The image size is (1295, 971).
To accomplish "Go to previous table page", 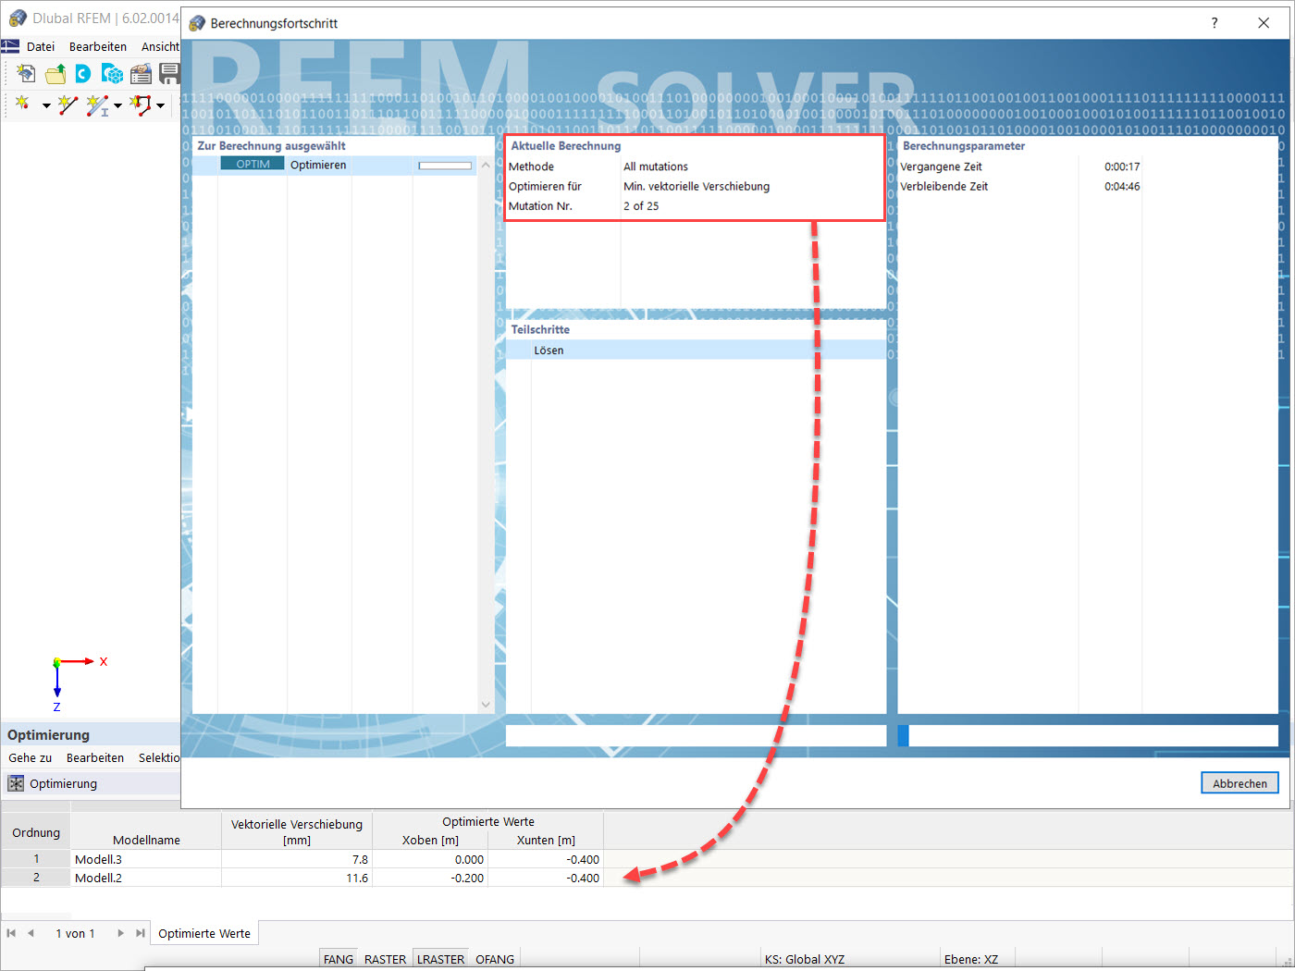I will (x=31, y=933).
